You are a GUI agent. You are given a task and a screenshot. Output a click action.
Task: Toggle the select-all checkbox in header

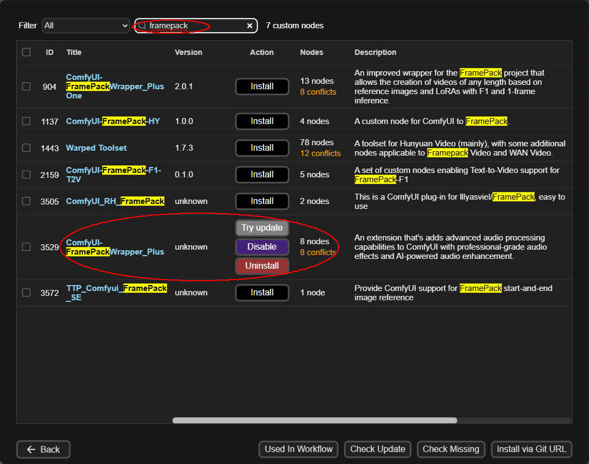coord(26,52)
